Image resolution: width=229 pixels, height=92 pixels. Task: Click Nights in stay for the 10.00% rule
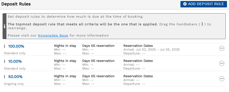[x=65, y=61]
